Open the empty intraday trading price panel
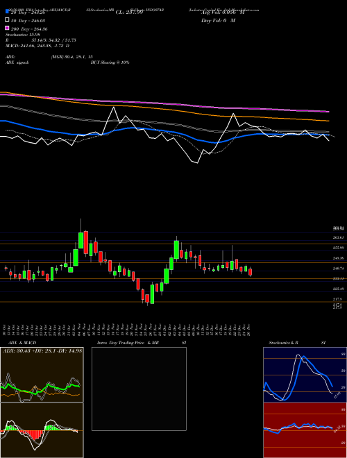347x458 pixels. 139,389
